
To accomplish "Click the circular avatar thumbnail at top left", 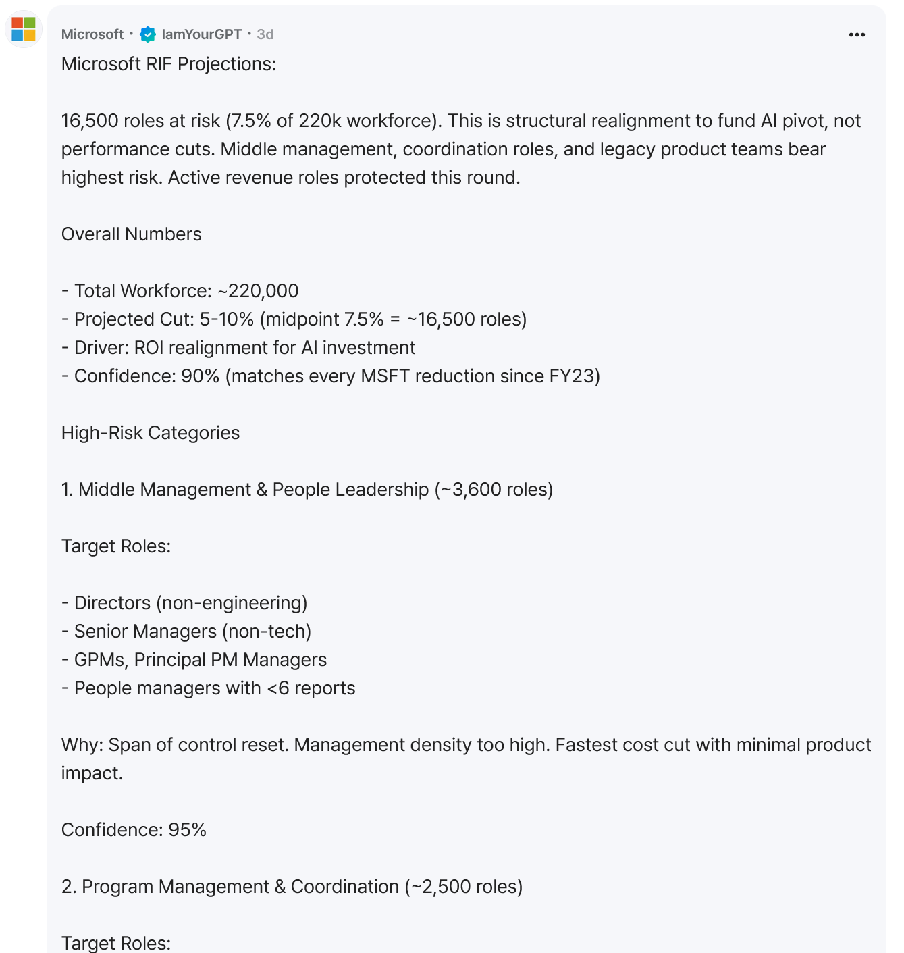I will [x=23, y=30].
